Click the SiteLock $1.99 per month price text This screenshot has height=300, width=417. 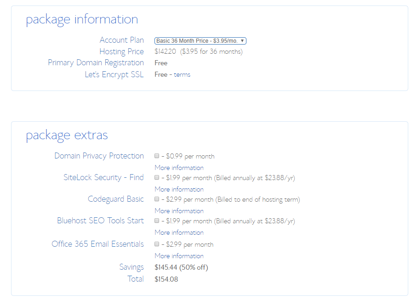[189, 178]
